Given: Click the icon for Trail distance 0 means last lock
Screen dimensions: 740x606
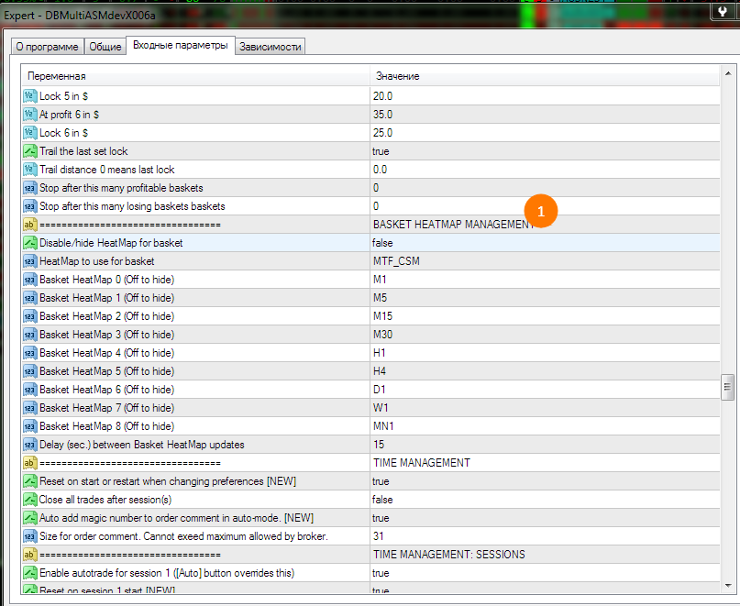Looking at the screenshot, I should [x=29, y=170].
